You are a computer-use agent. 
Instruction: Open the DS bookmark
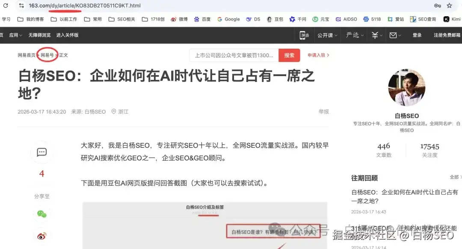tap(253, 19)
